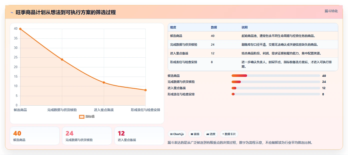Click the Chart.js chip
This screenshot has width=348, height=155.
(x=177, y=134)
